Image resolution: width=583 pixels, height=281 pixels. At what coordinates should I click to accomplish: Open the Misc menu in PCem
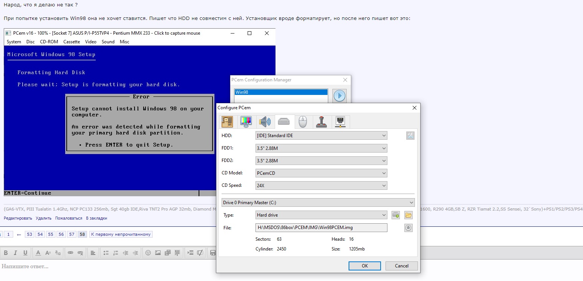(124, 42)
